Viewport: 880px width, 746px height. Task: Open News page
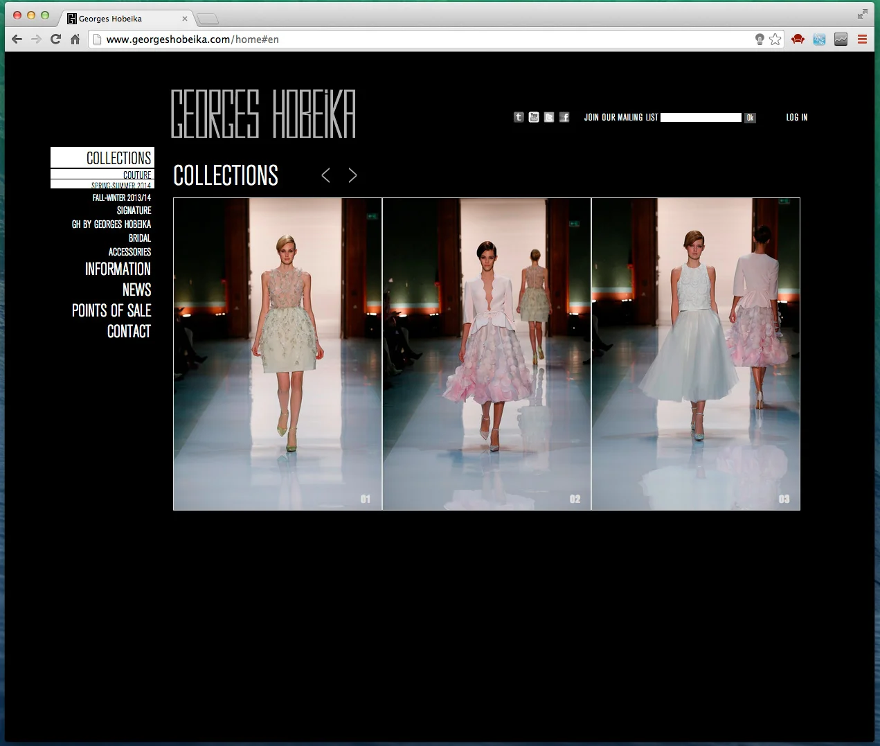tap(137, 290)
